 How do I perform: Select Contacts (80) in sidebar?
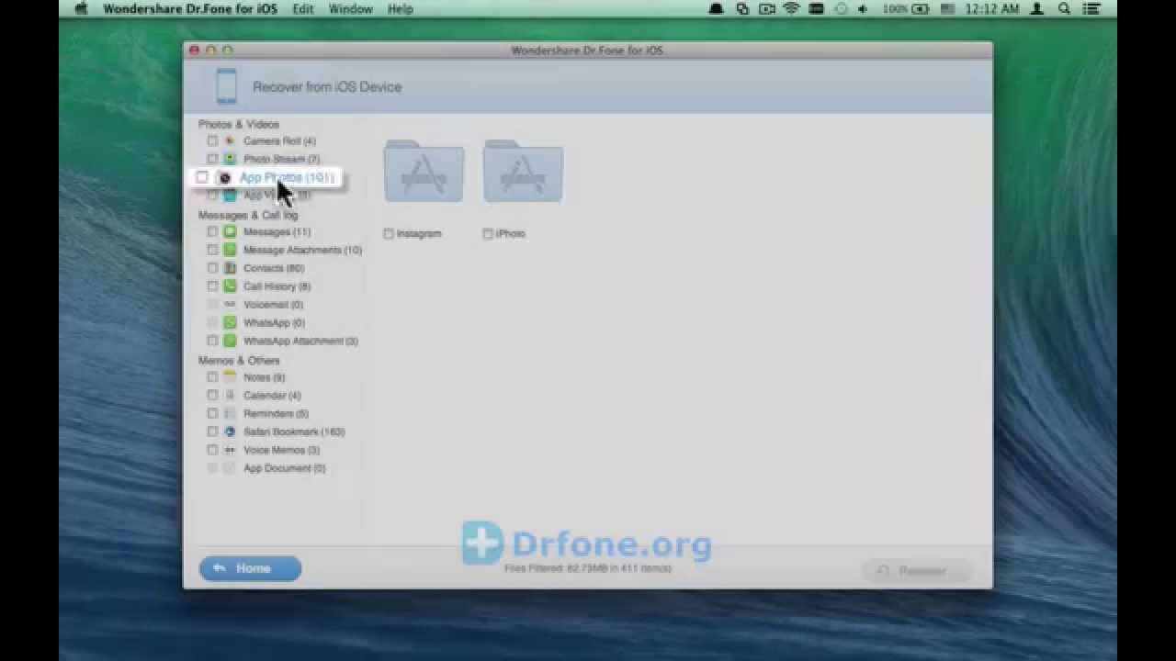pos(274,268)
